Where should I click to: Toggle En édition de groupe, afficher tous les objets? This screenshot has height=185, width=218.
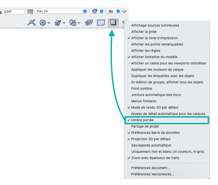pyautogui.click(x=167, y=82)
